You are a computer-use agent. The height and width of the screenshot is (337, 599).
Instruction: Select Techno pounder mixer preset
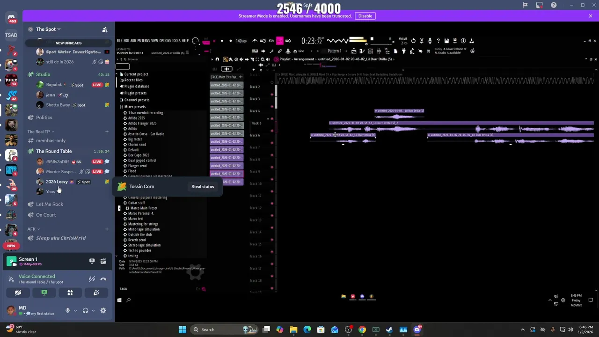coord(139,250)
